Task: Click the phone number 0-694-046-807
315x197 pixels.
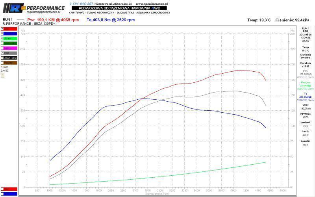Action: (81, 4)
